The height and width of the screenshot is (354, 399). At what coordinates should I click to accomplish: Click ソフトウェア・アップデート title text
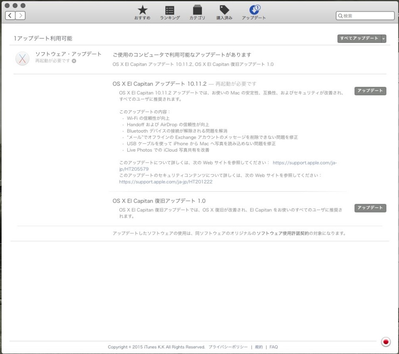point(68,54)
